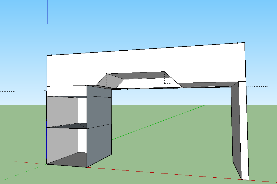Click the blue vertical axis line
The width and height of the screenshot is (277, 184).
pos(47,27)
